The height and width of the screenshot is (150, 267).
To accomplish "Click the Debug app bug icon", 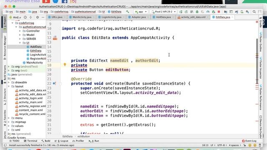I will [197, 12].
